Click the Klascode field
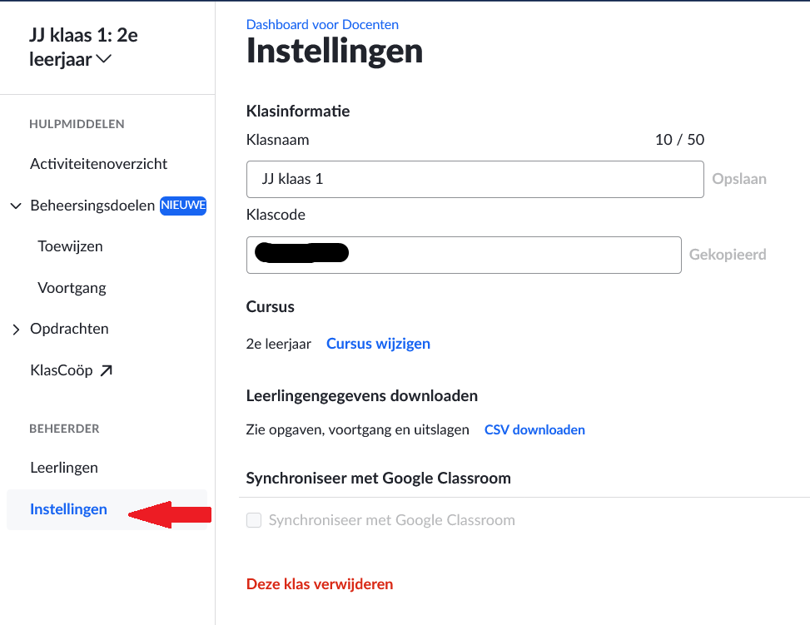 tap(464, 255)
